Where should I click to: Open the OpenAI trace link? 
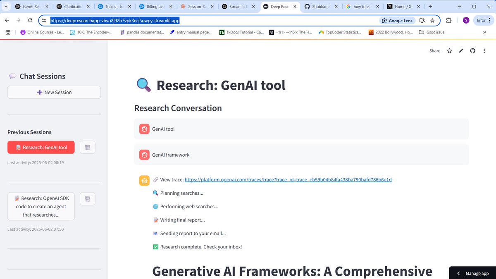click(x=288, y=180)
